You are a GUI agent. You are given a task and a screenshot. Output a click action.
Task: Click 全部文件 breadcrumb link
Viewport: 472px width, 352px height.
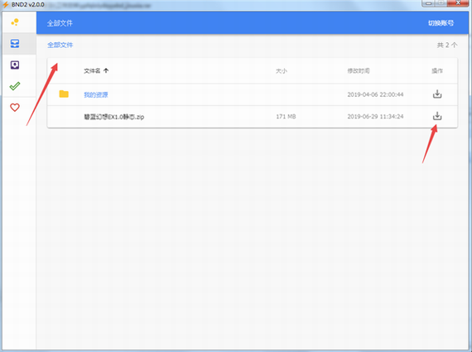[60, 46]
